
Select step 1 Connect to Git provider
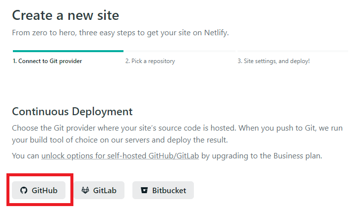point(48,61)
